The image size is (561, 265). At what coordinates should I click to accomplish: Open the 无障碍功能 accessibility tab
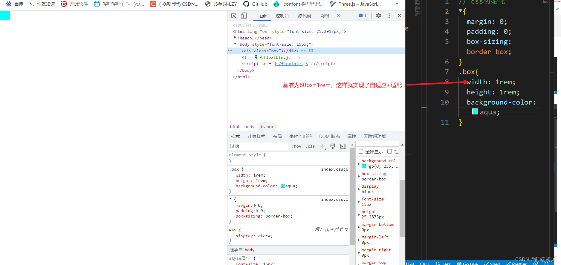point(375,137)
